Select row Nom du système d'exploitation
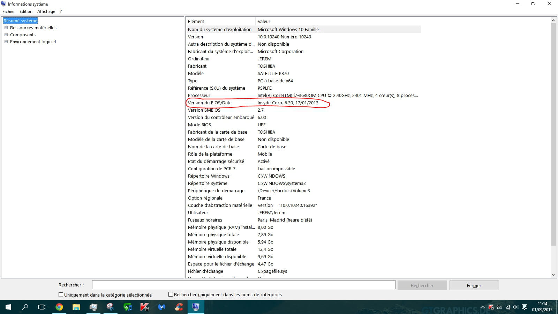The height and width of the screenshot is (314, 558). pyautogui.click(x=303, y=29)
